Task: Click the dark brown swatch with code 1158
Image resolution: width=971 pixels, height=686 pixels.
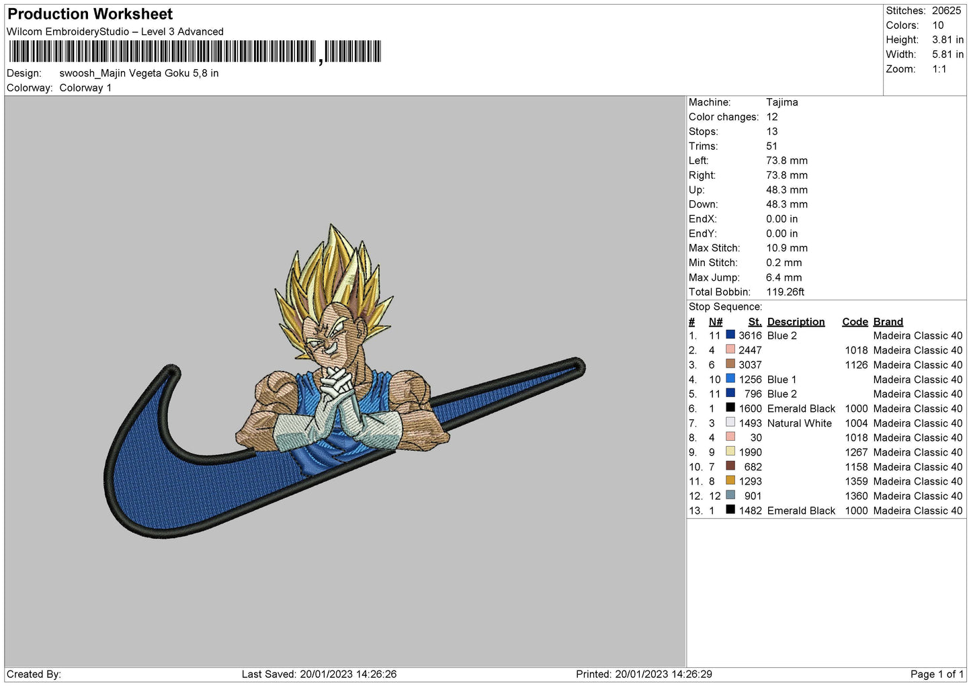Action: tap(730, 466)
